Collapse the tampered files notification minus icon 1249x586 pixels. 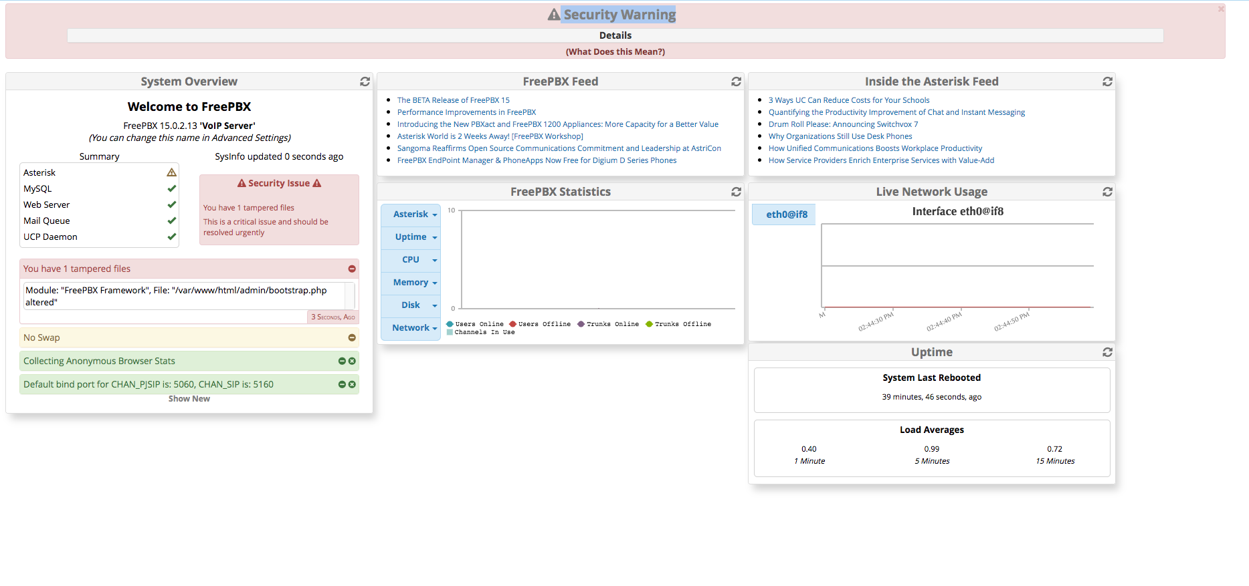352,269
